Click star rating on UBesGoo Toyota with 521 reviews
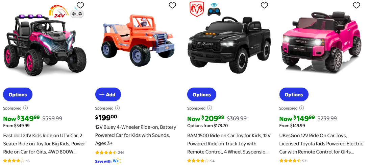The width and height of the screenshot is (369, 165). [x=290, y=161]
